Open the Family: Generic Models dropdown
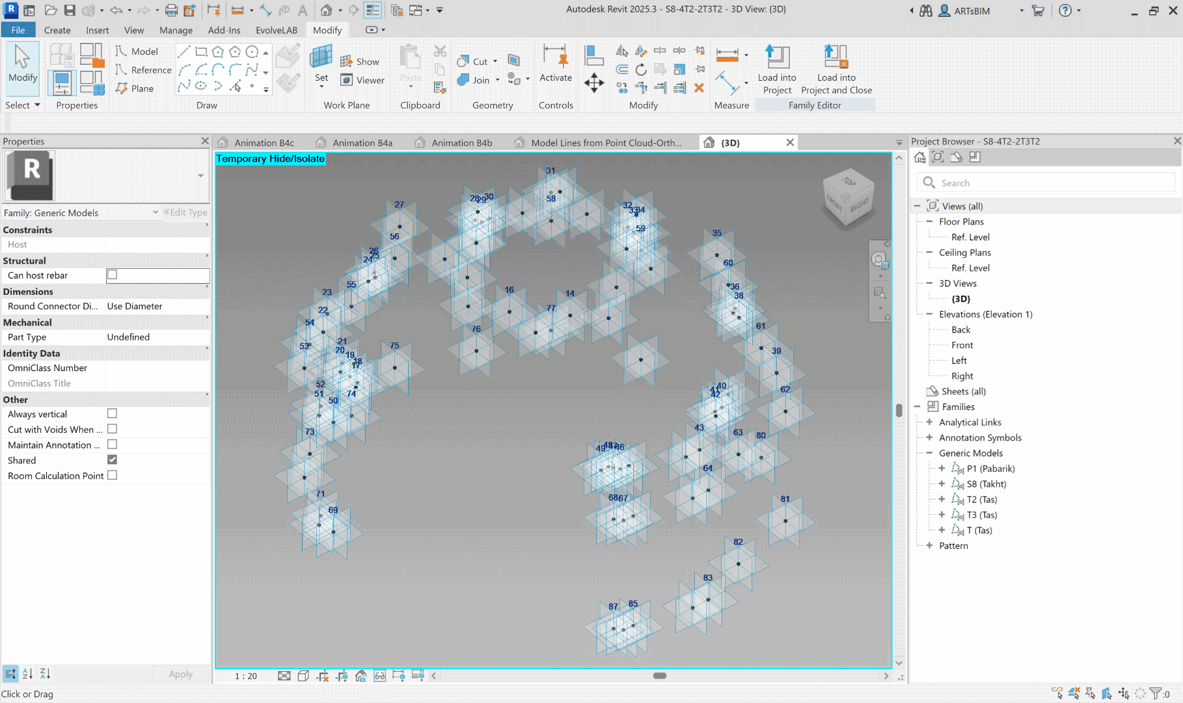1183x703 pixels. [x=156, y=213]
